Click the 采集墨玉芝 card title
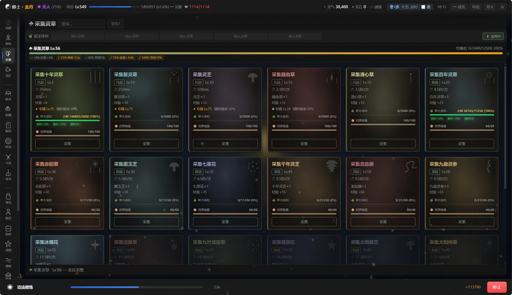512x295 pixels. (125, 164)
